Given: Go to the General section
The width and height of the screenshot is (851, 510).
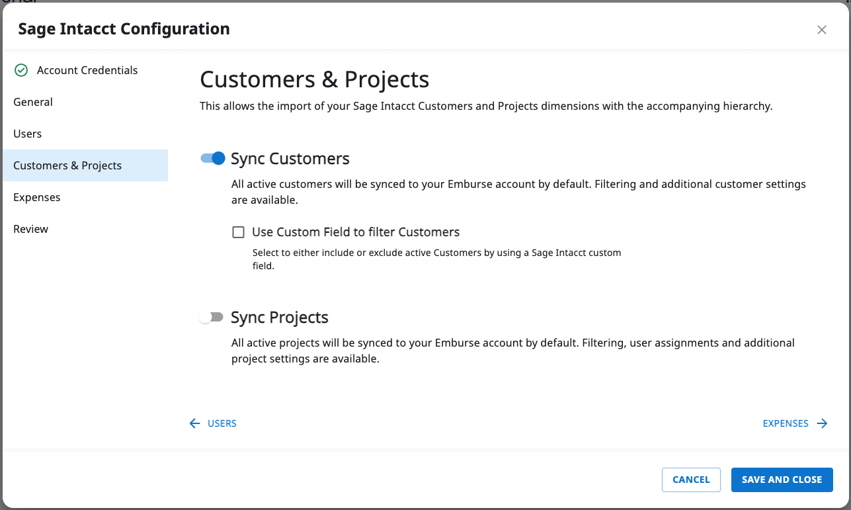Looking at the screenshot, I should (85, 102).
